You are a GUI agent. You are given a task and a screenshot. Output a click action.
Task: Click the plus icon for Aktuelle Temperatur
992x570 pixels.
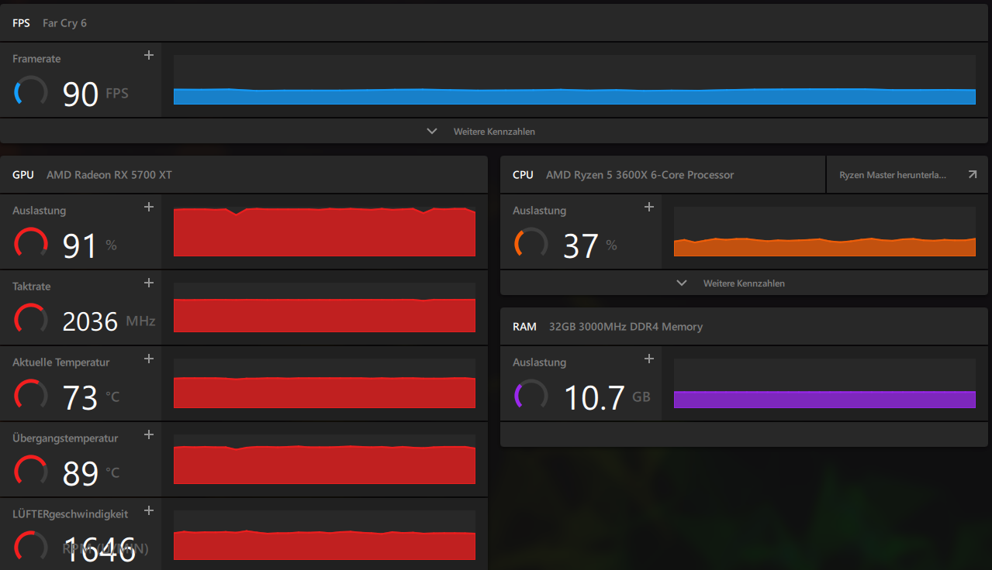point(150,359)
